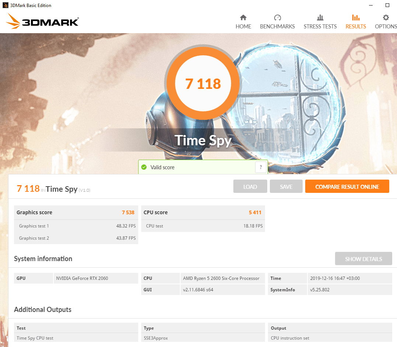Click the Graphics score label
Screen dimensions: 397x347
click(x=34, y=212)
